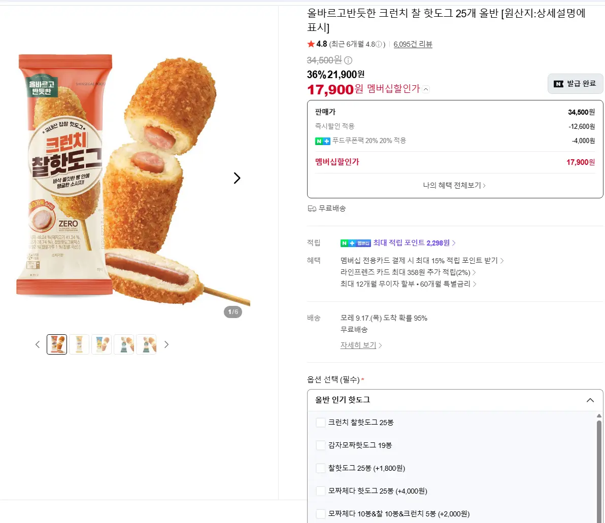
Task: Check the 감자모짜핫도그 19봉 option
Action: coord(320,445)
